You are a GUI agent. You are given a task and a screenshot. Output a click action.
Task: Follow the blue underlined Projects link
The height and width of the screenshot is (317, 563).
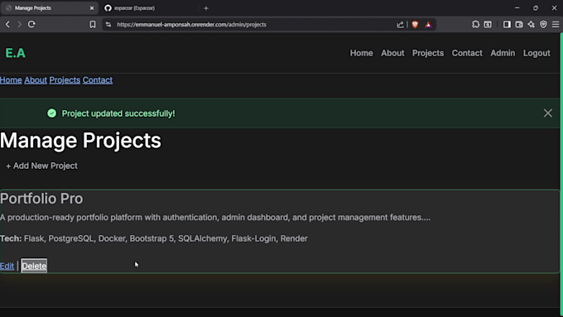pos(65,80)
